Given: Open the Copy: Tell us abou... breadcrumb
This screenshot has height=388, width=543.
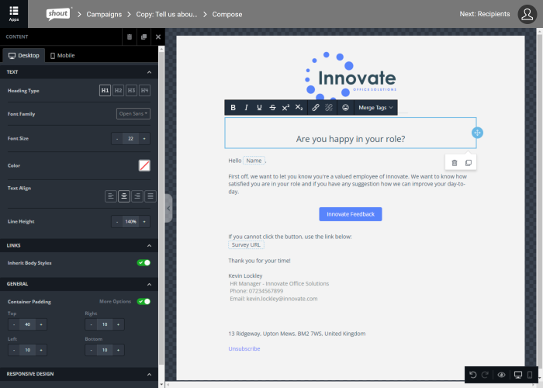Looking at the screenshot, I should (167, 14).
